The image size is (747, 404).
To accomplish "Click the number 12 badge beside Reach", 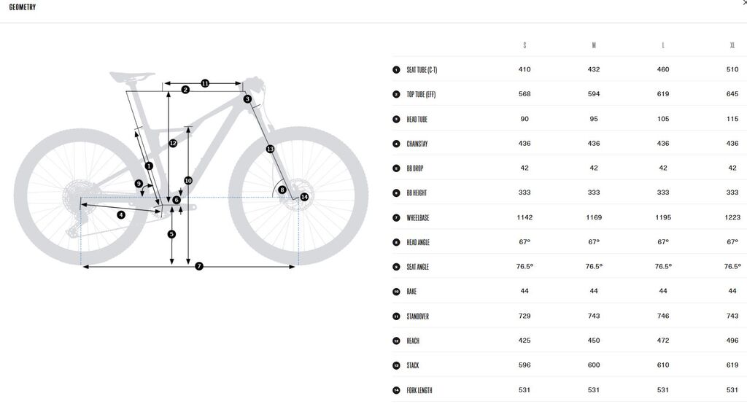I will (x=396, y=341).
